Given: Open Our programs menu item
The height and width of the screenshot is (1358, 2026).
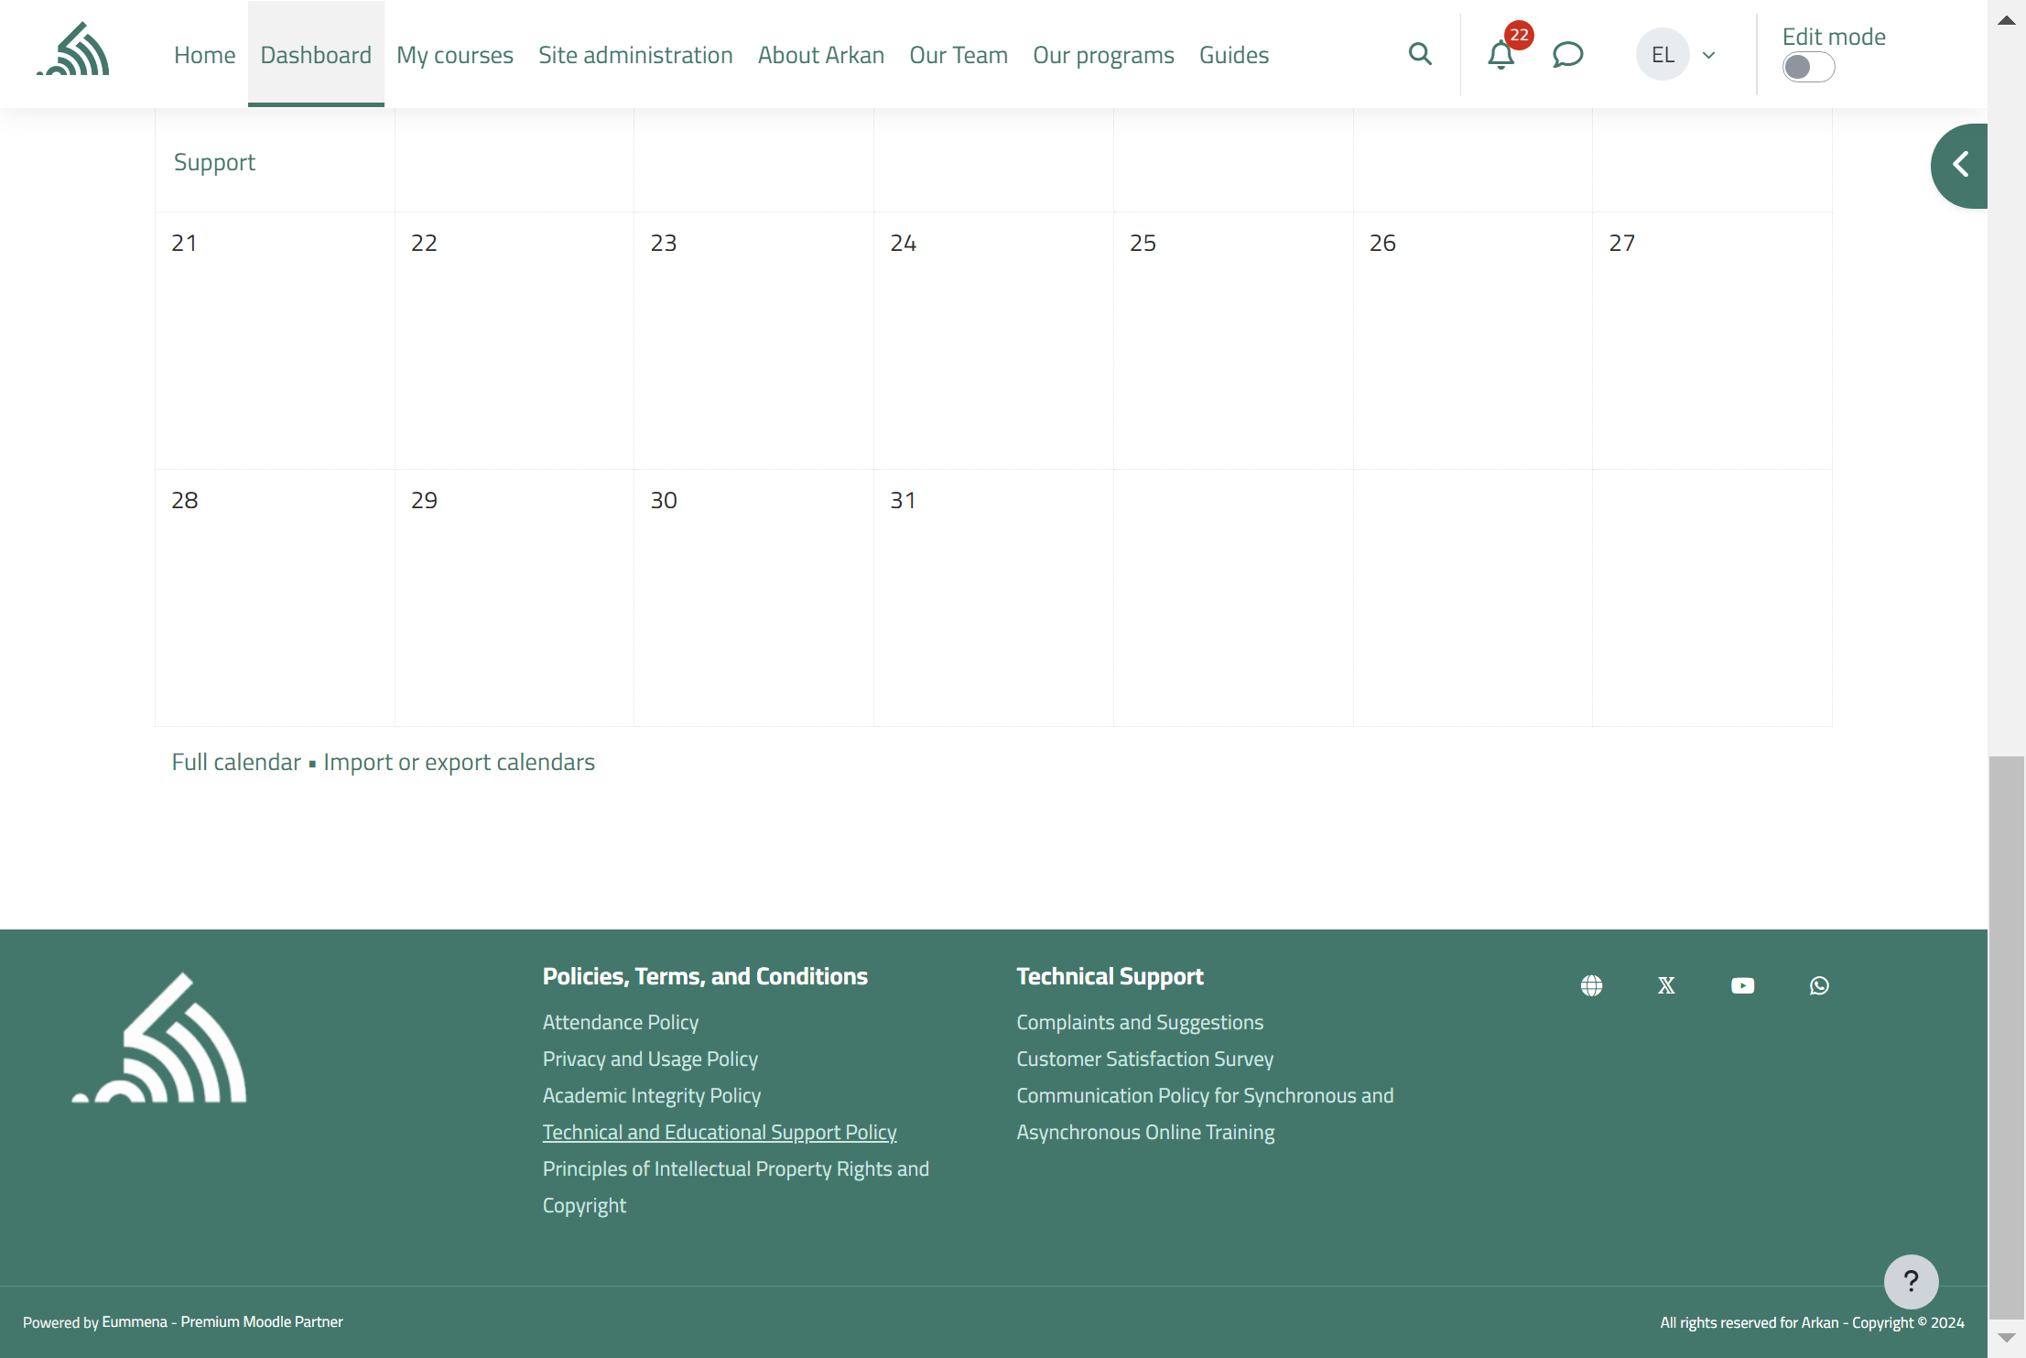Looking at the screenshot, I should 1103,55.
